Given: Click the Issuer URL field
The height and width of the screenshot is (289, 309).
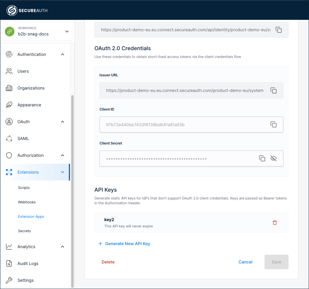Looking at the screenshot, I should tap(191, 90).
